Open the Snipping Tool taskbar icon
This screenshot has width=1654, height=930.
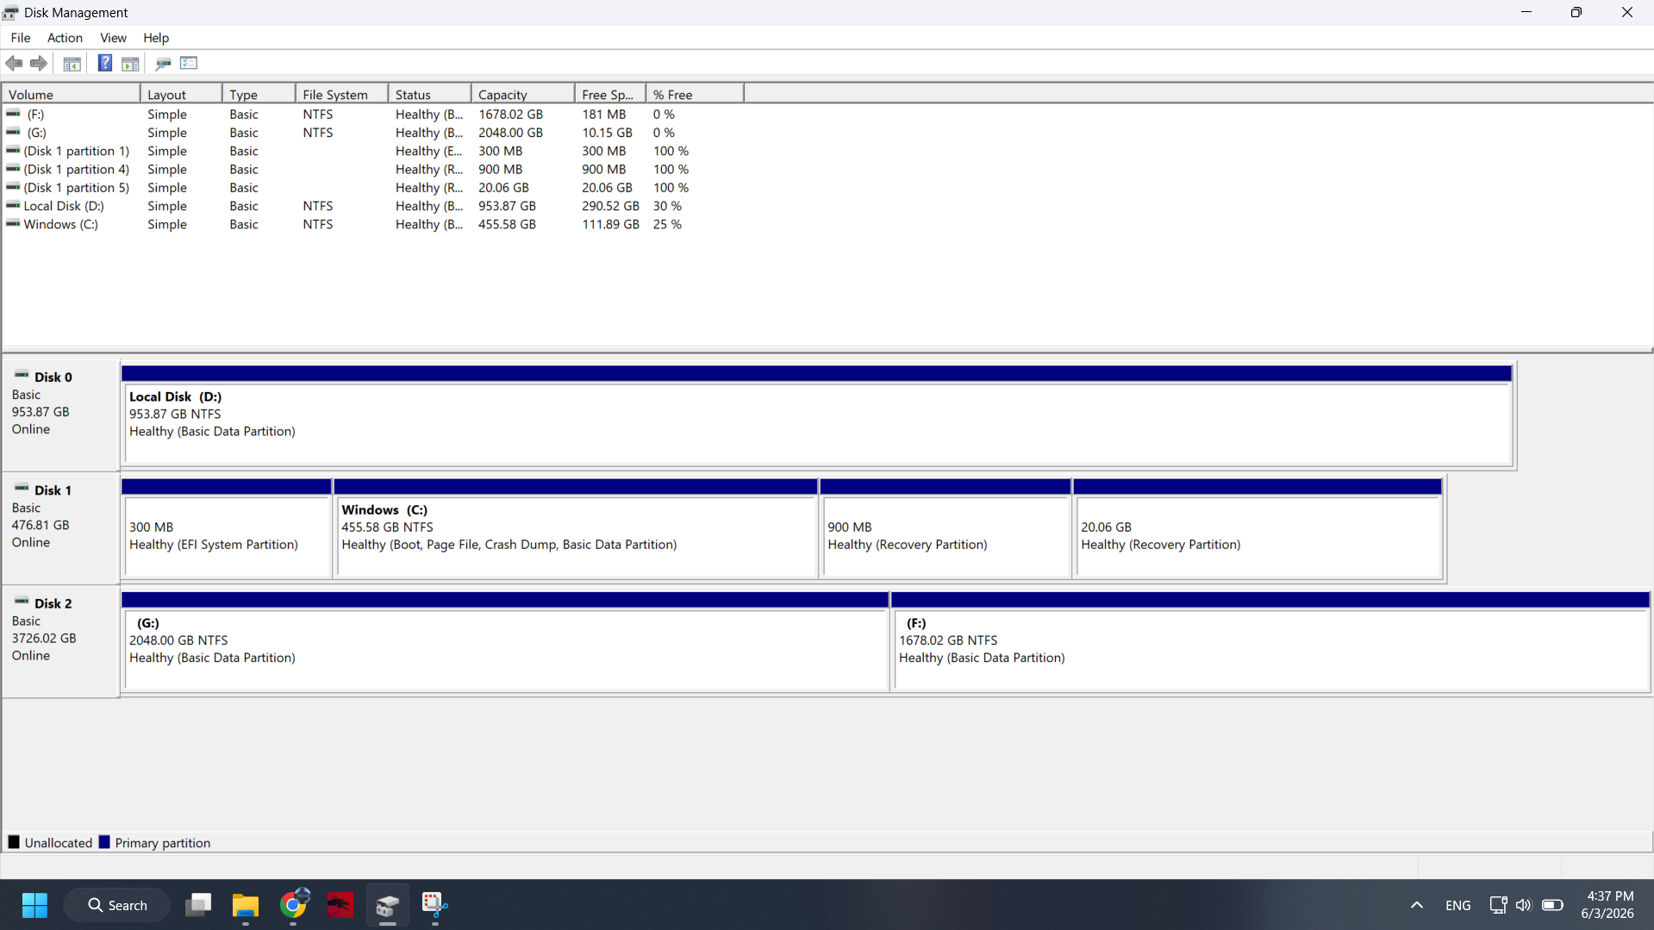tap(434, 905)
